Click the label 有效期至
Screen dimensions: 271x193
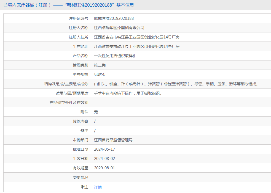81,168
